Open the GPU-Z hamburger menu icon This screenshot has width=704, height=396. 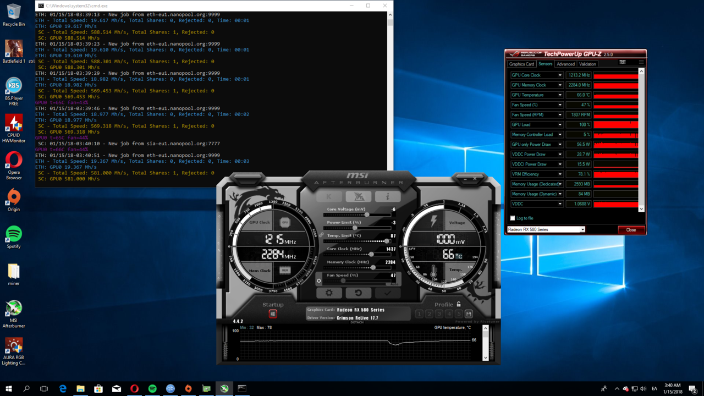coord(641,62)
